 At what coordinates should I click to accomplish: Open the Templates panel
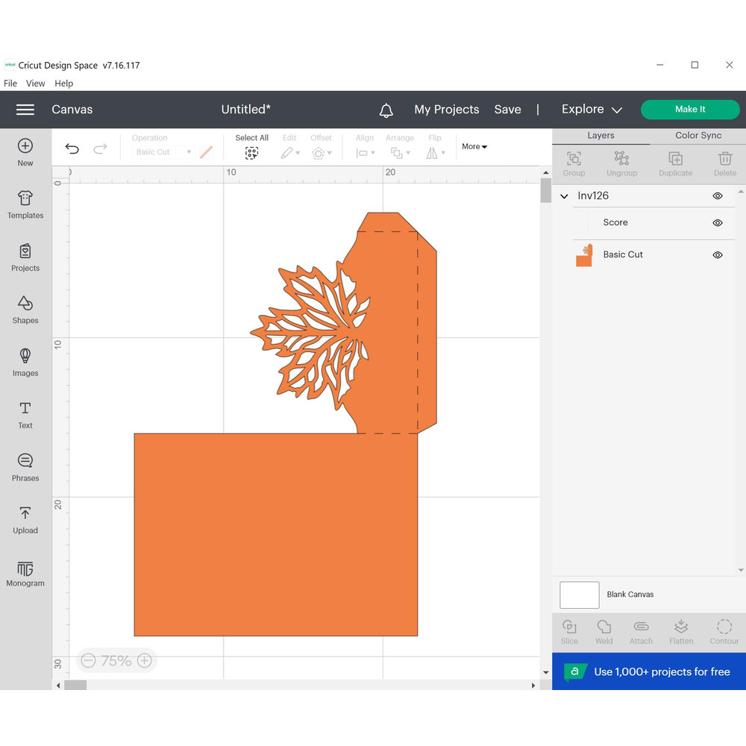click(x=25, y=204)
